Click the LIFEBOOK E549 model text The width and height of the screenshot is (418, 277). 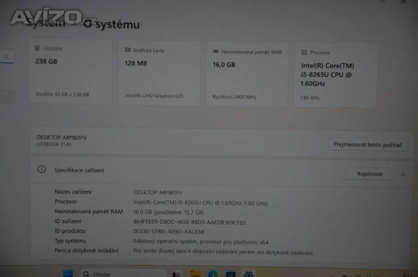click(54, 144)
